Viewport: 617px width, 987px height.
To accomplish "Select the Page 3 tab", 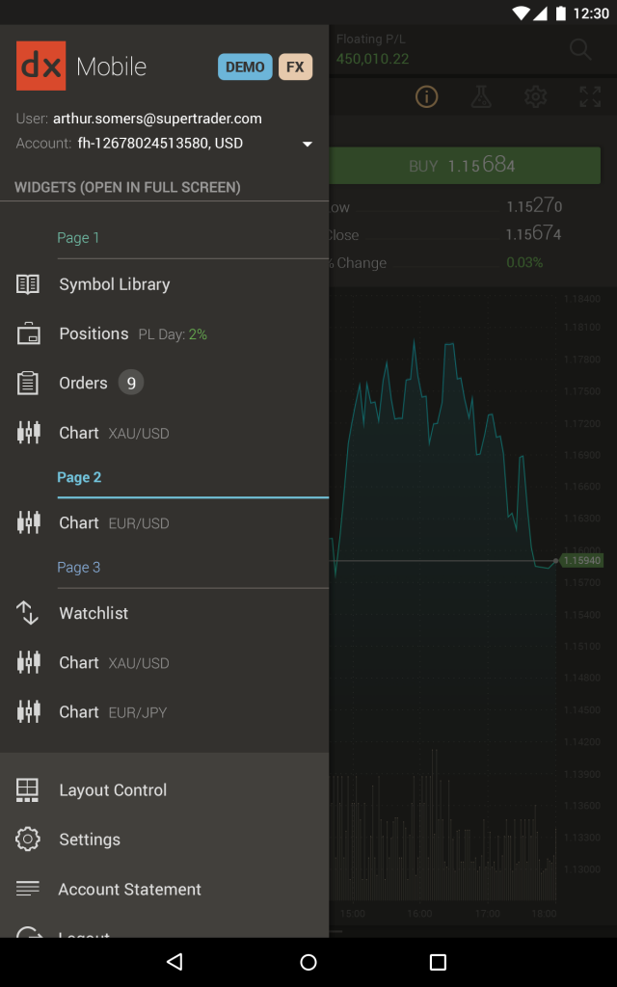I will point(78,568).
